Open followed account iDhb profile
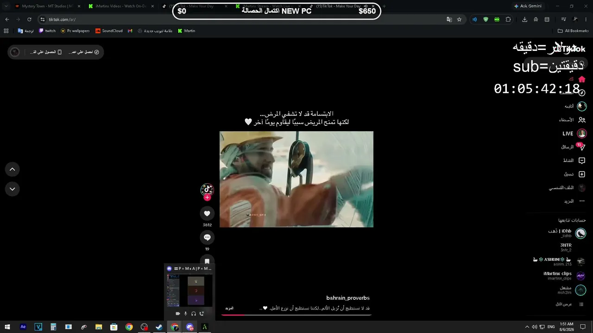Viewport: 593px width, 333px height. click(x=567, y=233)
